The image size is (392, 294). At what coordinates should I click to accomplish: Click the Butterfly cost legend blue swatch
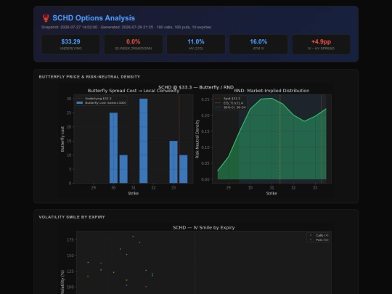coord(80,103)
